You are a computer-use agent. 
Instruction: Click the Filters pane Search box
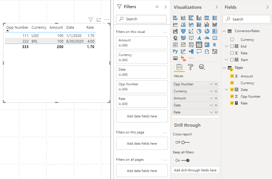[x=141, y=19]
